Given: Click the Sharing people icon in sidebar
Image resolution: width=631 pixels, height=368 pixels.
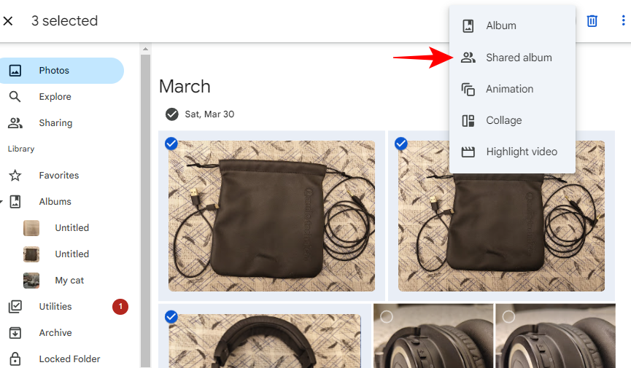Looking at the screenshot, I should point(15,123).
